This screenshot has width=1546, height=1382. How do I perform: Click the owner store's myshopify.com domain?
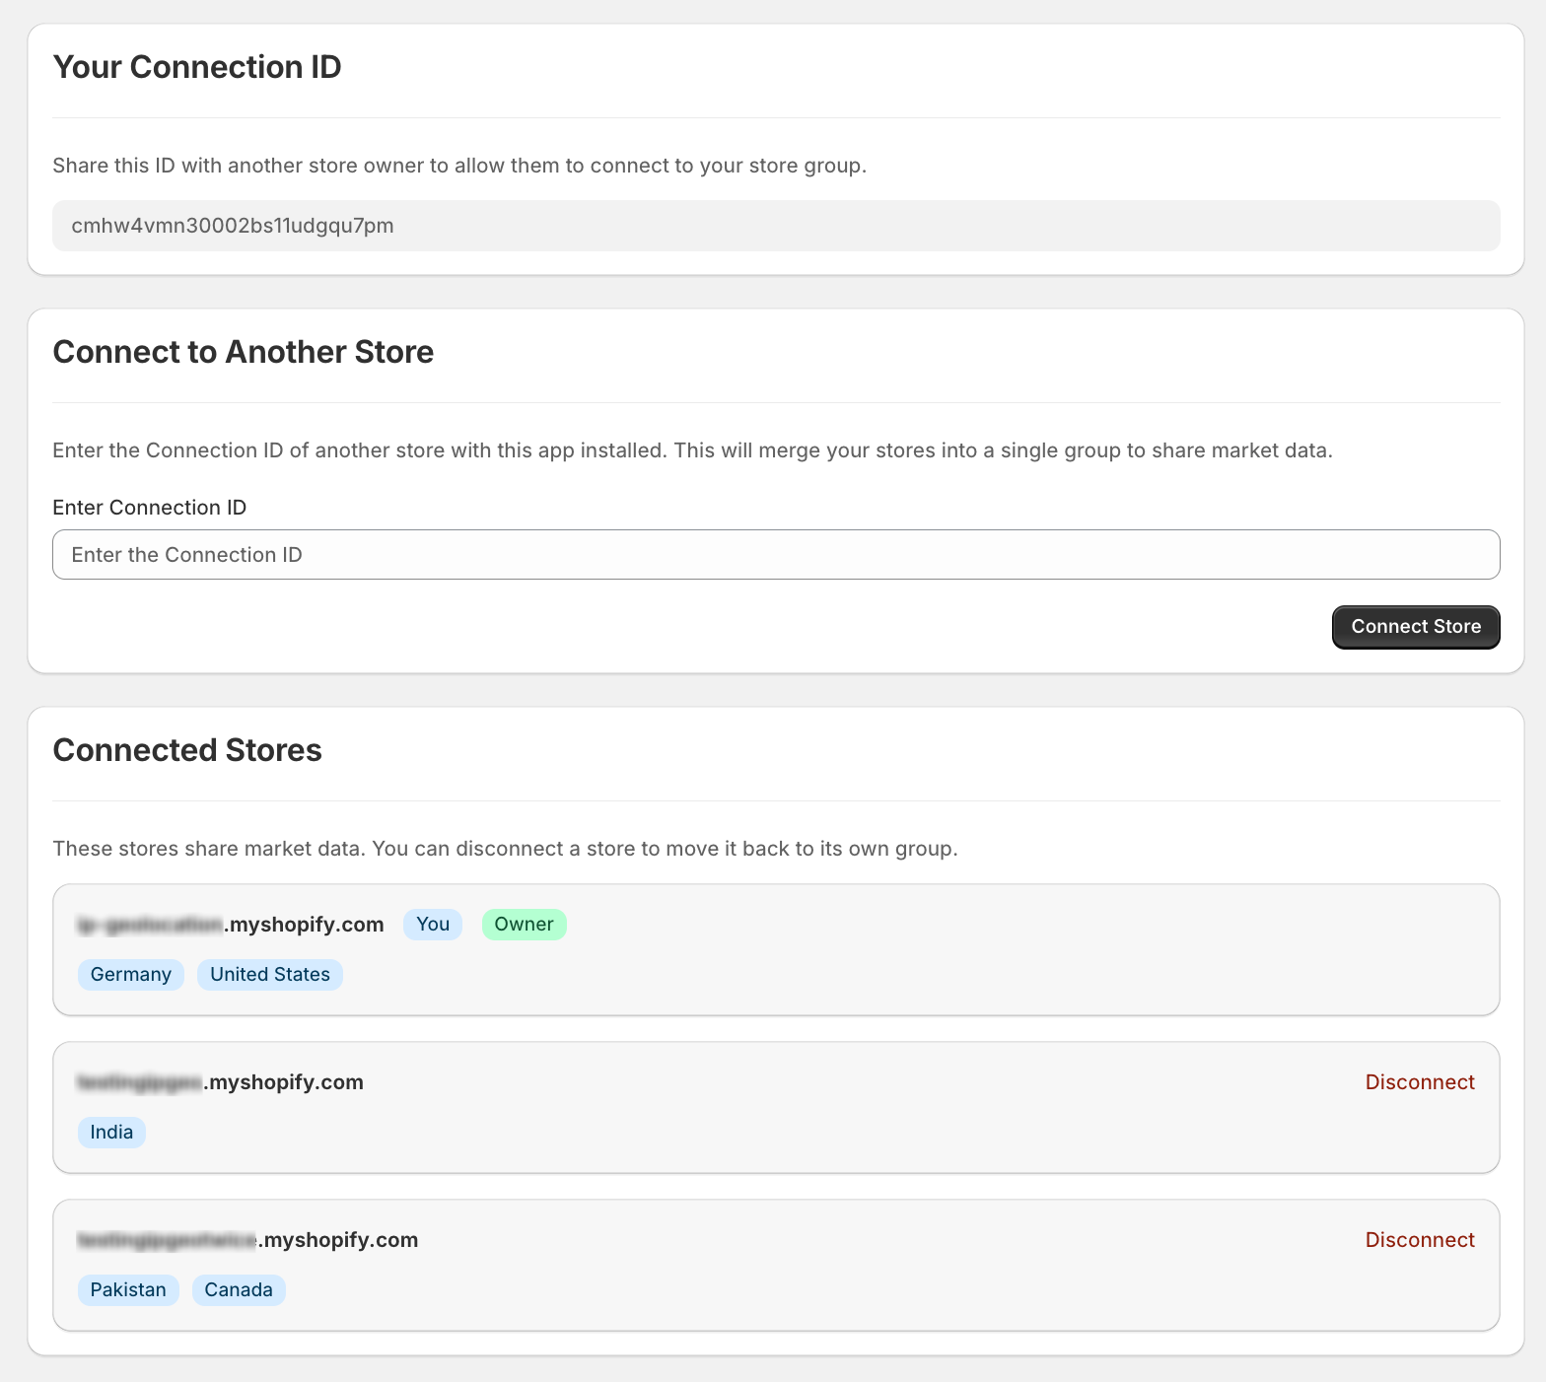point(231,925)
